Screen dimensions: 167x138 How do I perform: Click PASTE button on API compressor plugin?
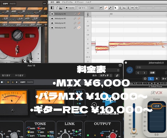pos(30,82)
